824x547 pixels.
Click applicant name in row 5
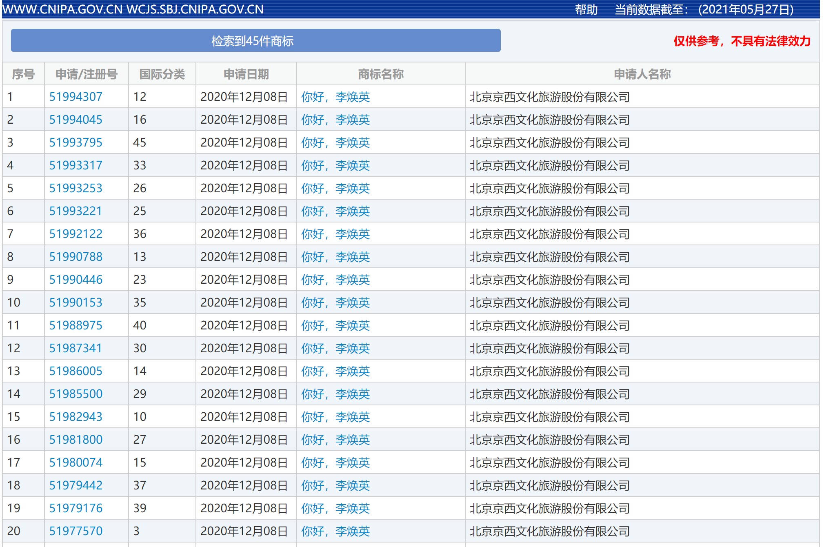point(549,188)
